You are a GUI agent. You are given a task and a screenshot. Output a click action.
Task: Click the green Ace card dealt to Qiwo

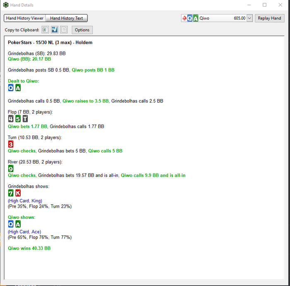(18, 88)
